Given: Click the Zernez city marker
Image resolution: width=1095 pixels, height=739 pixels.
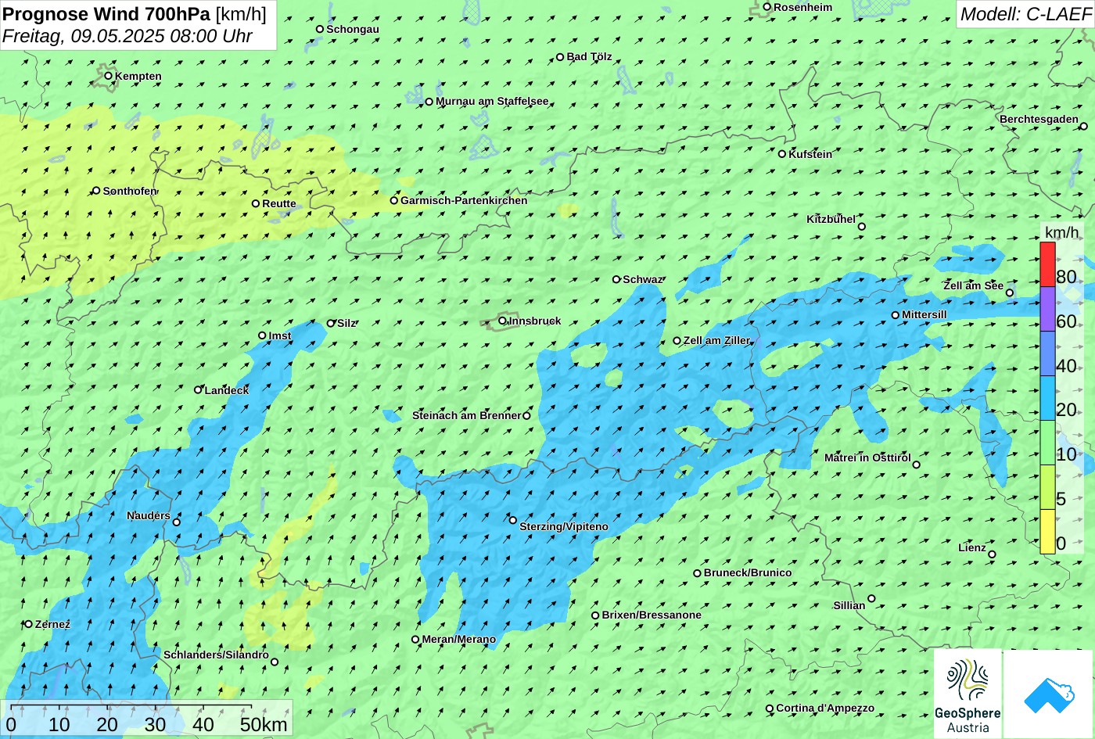Looking at the screenshot, I should [x=29, y=624].
